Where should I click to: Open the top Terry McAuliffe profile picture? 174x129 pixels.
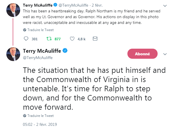[13, 11]
